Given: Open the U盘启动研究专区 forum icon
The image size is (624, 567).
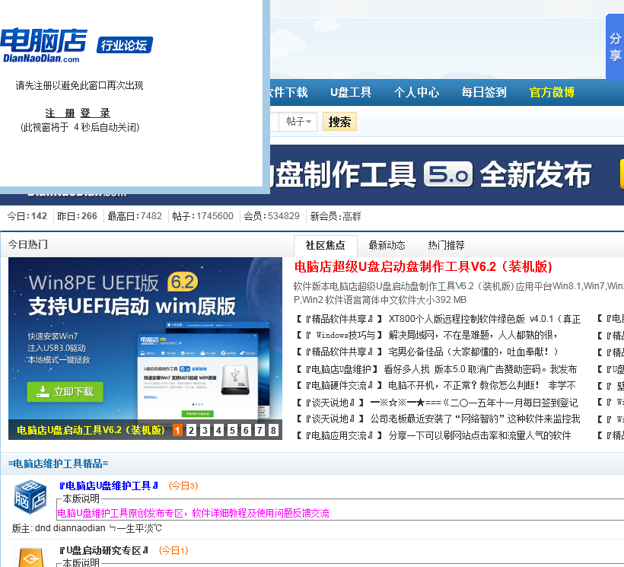Looking at the screenshot, I should pos(30,557).
